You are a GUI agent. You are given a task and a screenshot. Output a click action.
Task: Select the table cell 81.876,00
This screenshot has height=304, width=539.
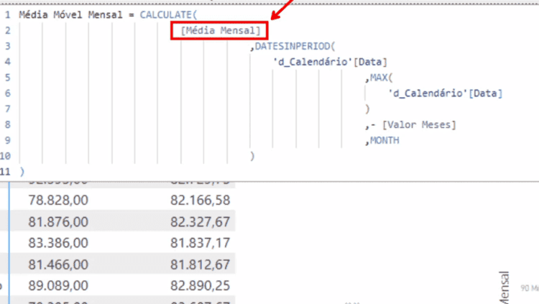[58, 222]
